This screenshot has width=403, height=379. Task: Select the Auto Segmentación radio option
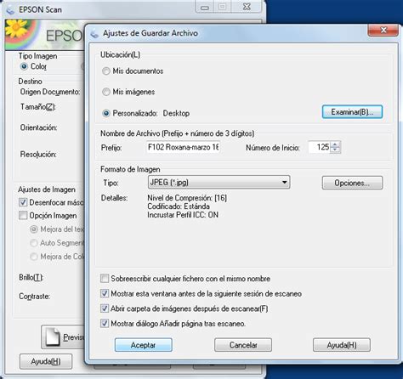click(x=34, y=243)
